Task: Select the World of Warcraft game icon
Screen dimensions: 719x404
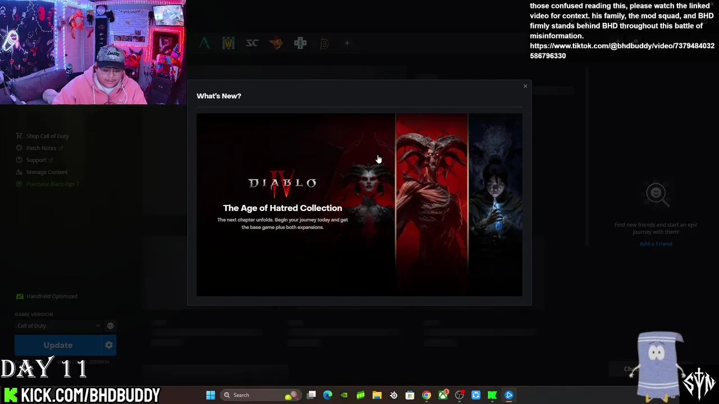Action: click(228, 43)
